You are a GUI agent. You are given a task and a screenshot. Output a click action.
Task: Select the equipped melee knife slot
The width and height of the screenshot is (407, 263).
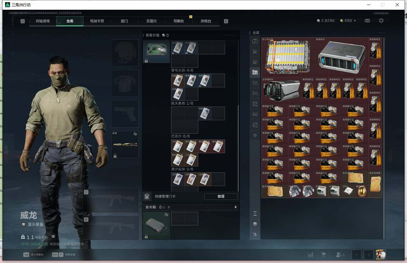click(x=125, y=145)
